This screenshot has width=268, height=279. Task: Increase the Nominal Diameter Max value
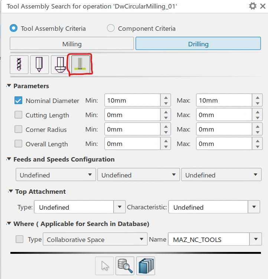(x=257, y=97)
